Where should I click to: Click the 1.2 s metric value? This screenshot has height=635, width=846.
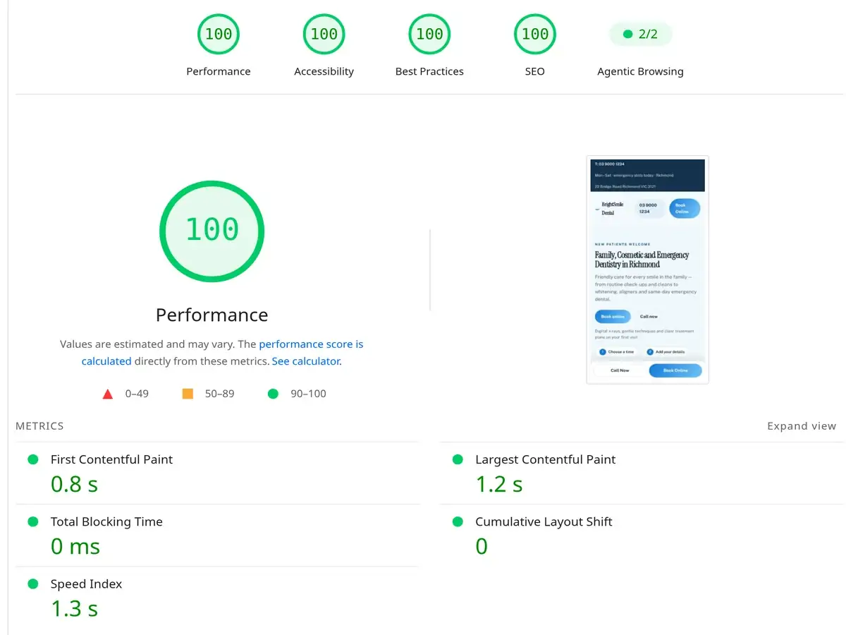point(499,484)
